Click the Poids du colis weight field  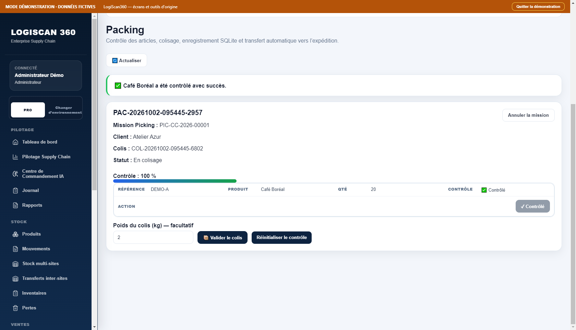coord(153,237)
